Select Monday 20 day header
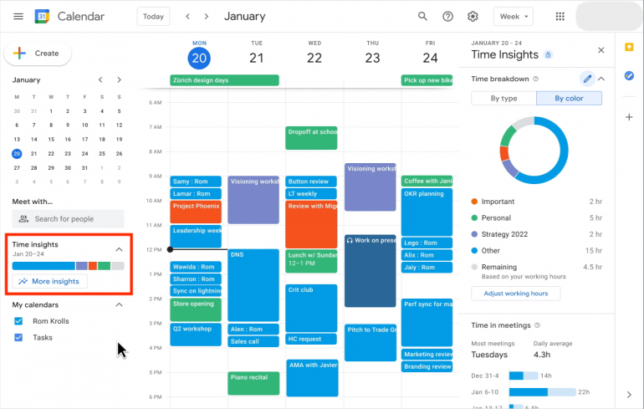644x409 pixels. 199,58
